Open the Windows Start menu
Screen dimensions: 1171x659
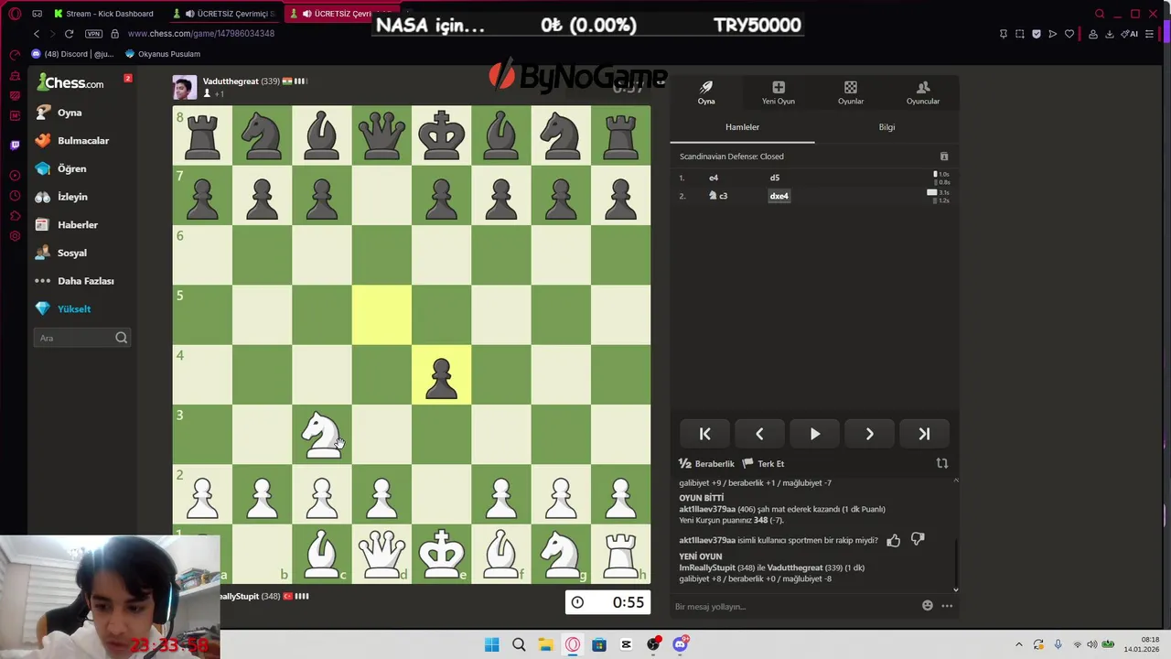(492, 645)
